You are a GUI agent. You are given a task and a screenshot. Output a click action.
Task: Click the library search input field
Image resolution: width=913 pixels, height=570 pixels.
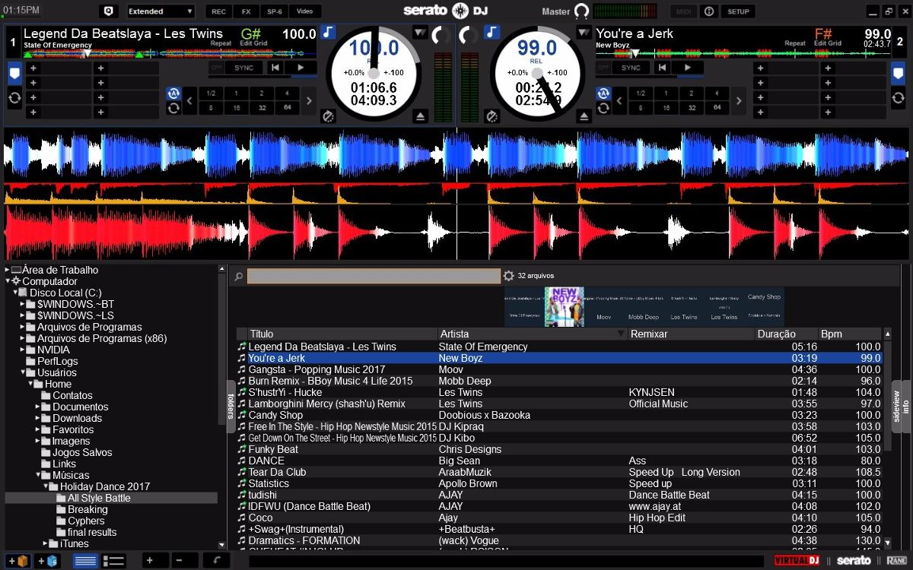tap(374, 276)
